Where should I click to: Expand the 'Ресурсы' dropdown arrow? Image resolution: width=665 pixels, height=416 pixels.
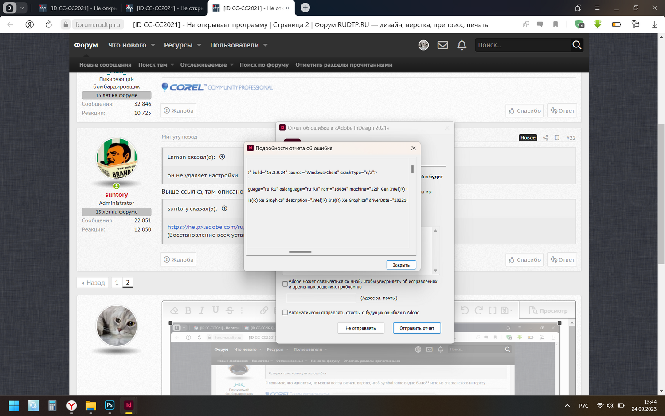click(x=199, y=45)
